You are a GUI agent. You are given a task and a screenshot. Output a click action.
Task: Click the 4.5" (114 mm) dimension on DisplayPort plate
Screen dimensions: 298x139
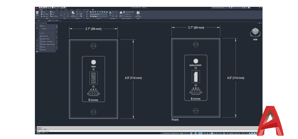236,78
